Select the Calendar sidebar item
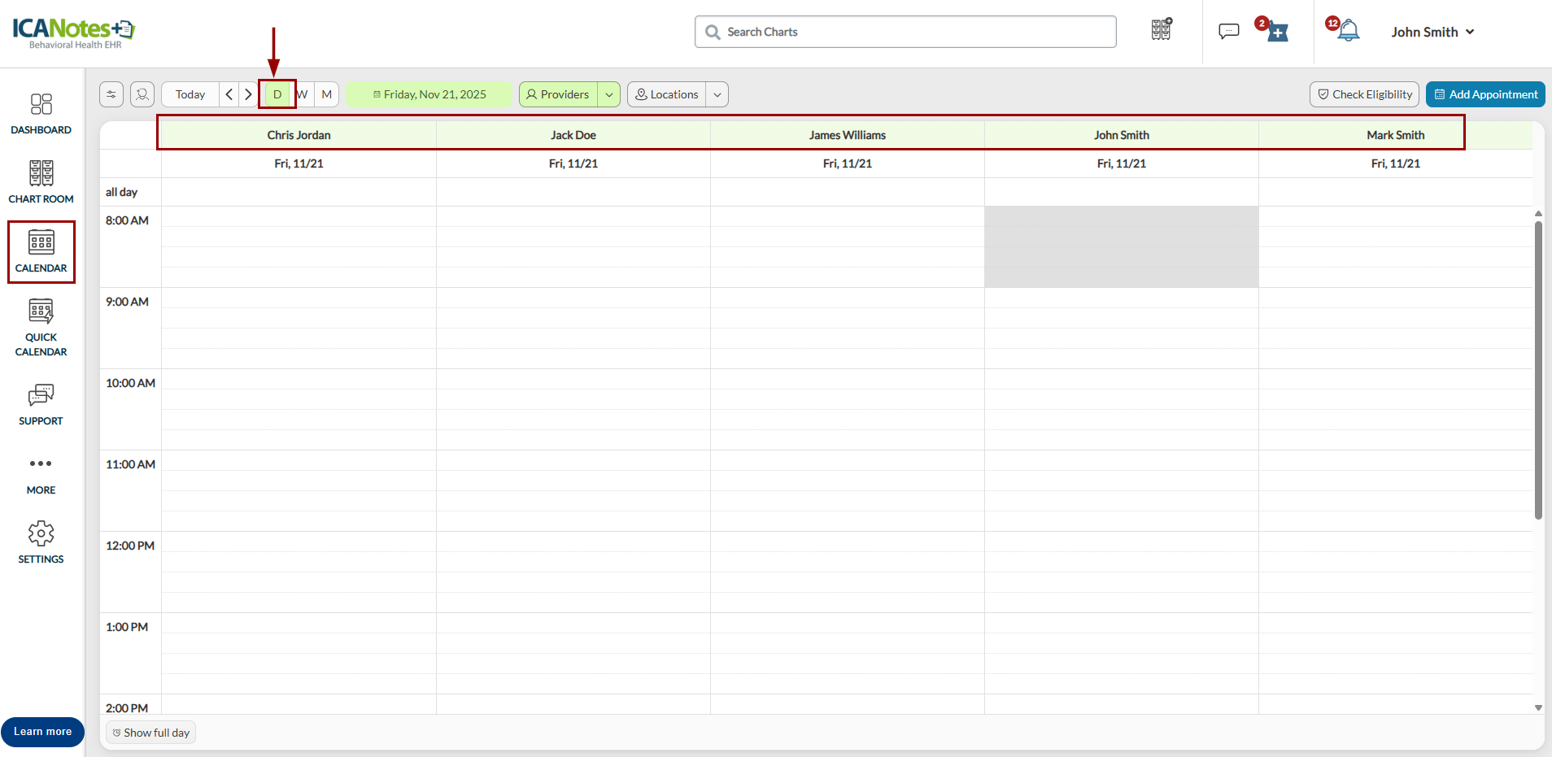The width and height of the screenshot is (1552, 757). (41, 252)
